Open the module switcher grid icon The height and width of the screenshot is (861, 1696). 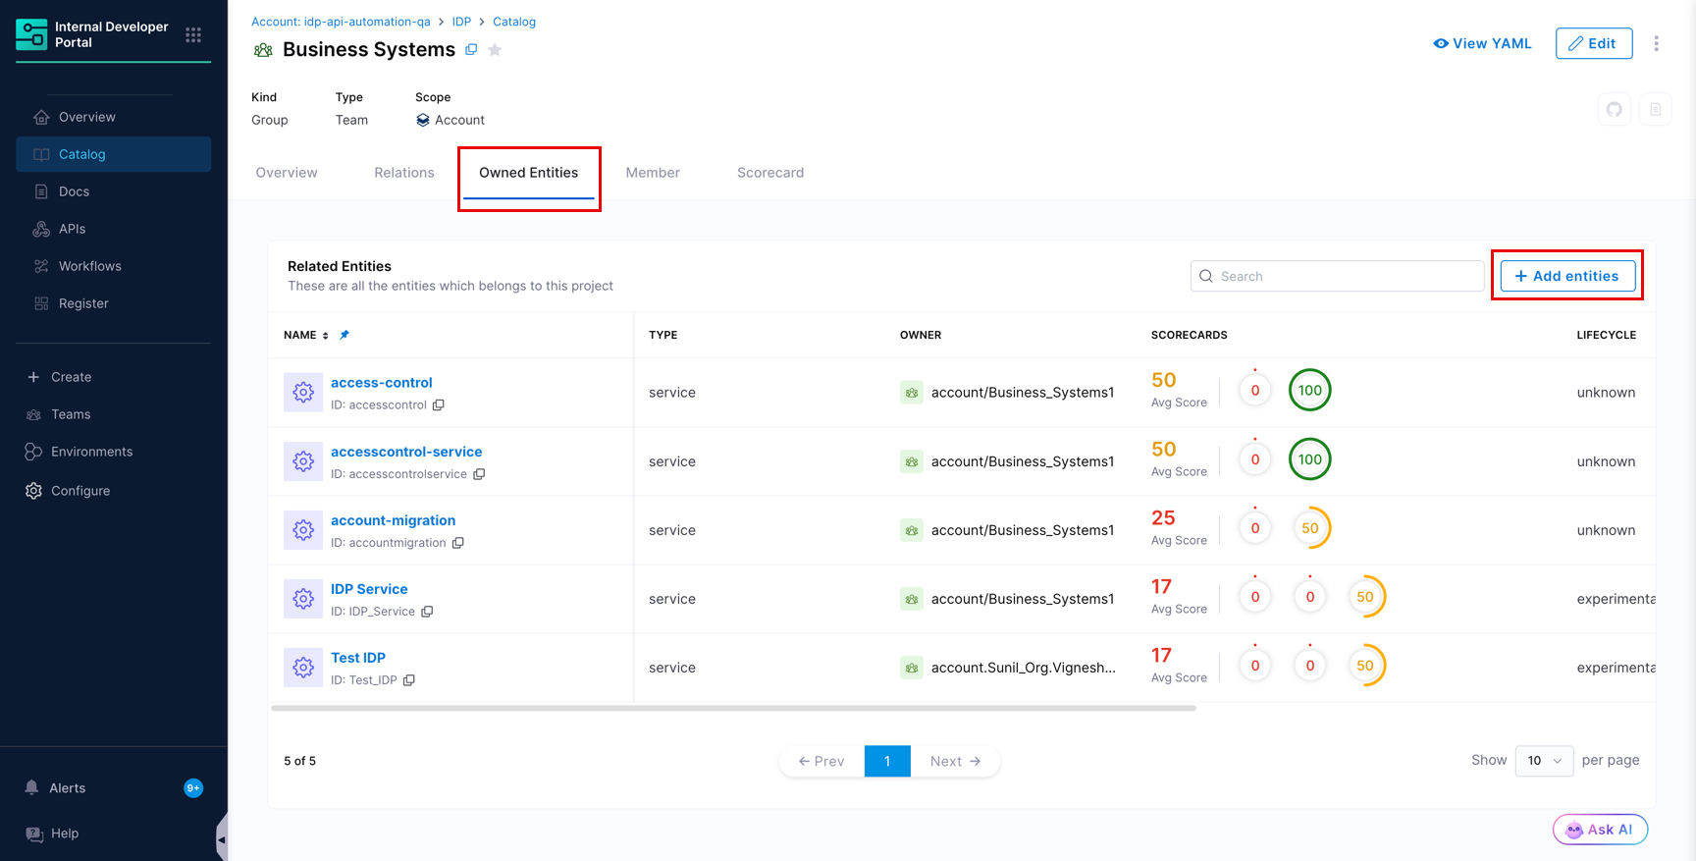point(193,35)
